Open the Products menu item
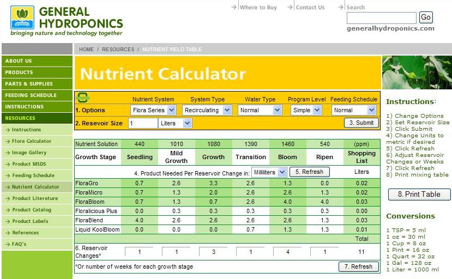The height and width of the screenshot is (279, 452). point(37,72)
